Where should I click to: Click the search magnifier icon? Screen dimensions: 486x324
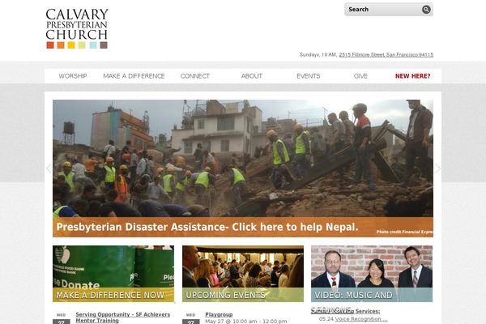pos(426,10)
